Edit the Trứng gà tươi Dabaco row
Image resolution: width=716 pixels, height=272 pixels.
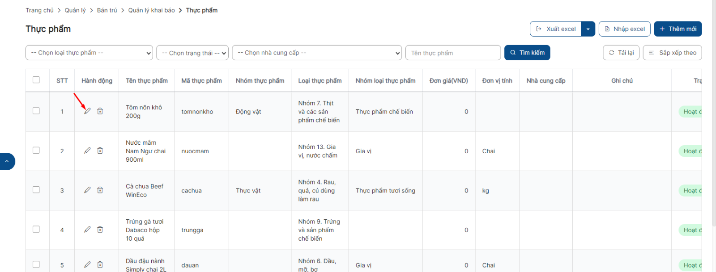87,229
